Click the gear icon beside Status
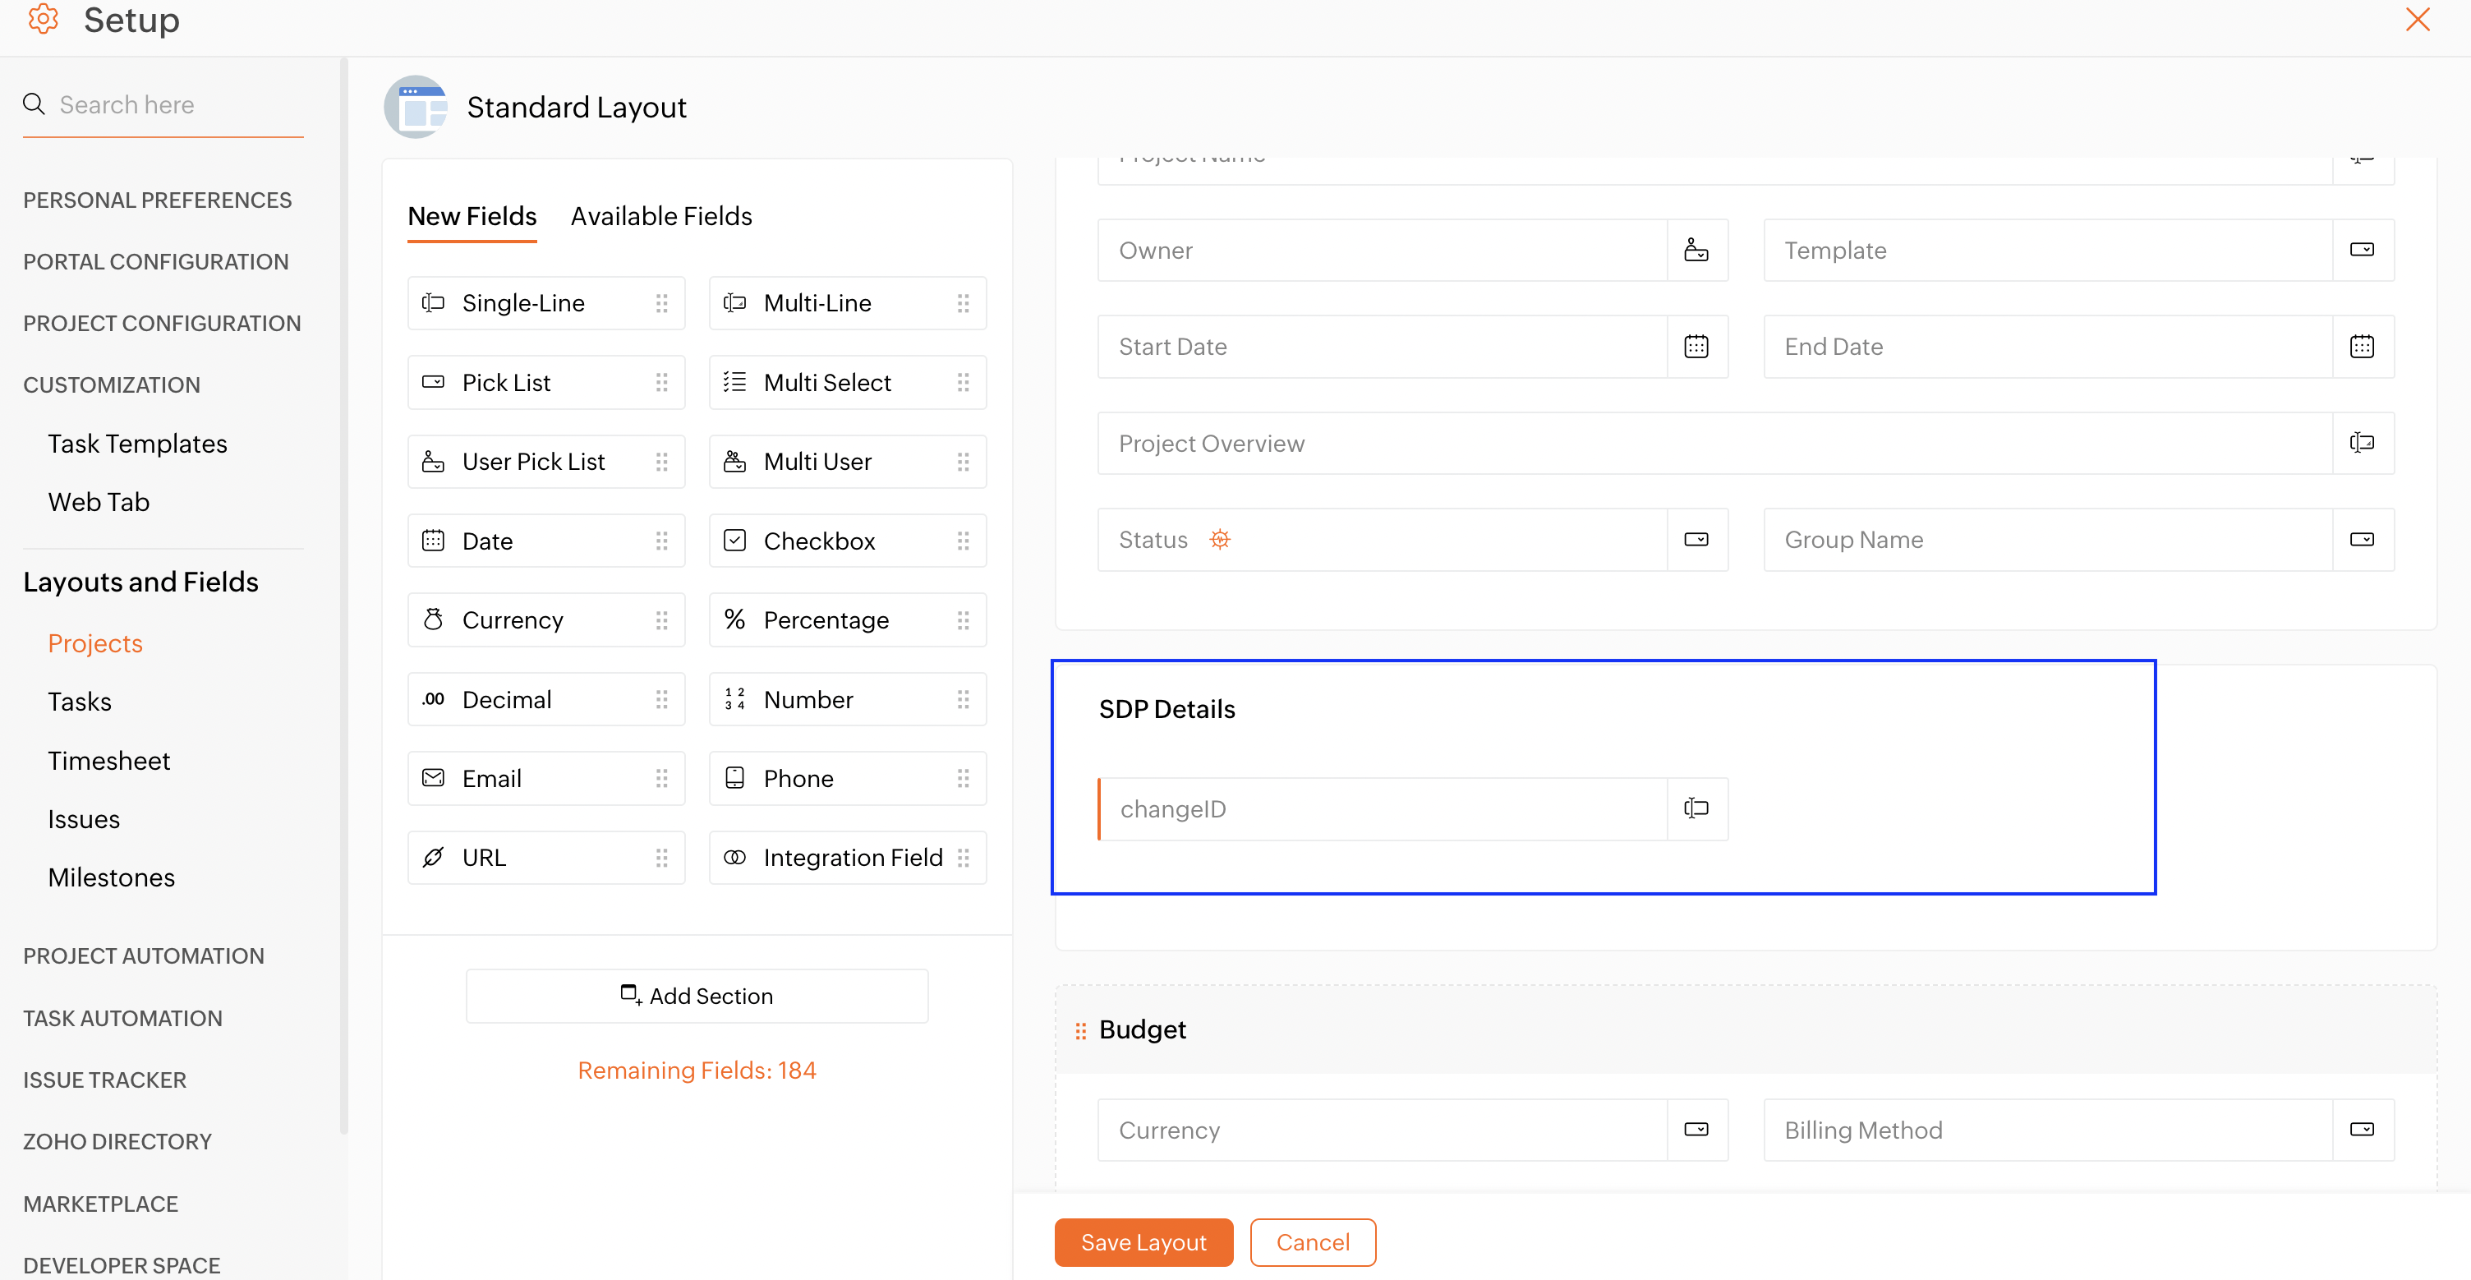Screen dimensions: 2471x1280 click(1219, 539)
